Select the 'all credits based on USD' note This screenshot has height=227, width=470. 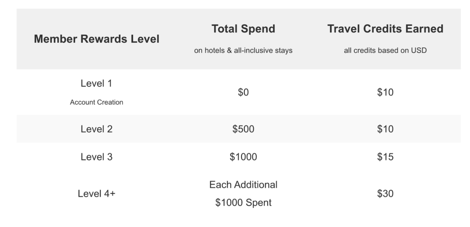(385, 51)
